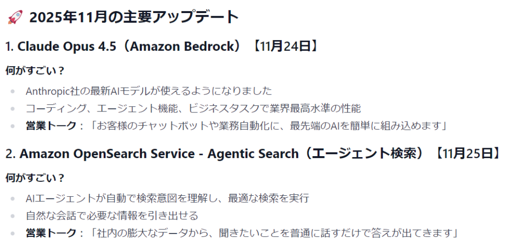Click the bullet line starting with "AIエージェントが自動で"
The height and width of the screenshot is (248, 515).
coord(167,198)
